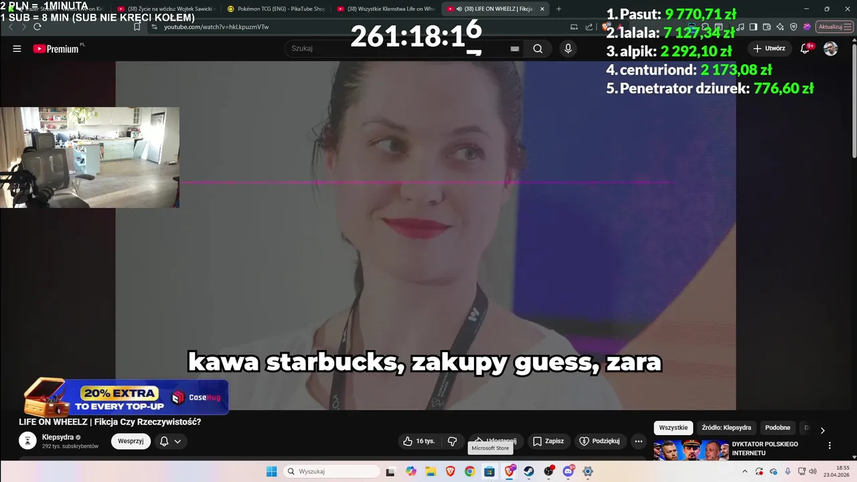This screenshot has height=482, width=857.
Task: Open more actions three-dot menu under video
Action: point(639,441)
